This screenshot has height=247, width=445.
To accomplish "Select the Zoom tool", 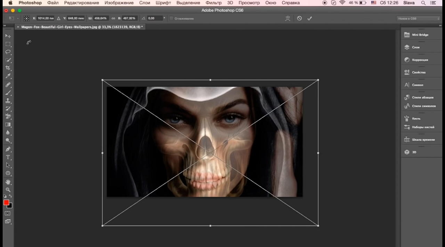I will (8, 190).
